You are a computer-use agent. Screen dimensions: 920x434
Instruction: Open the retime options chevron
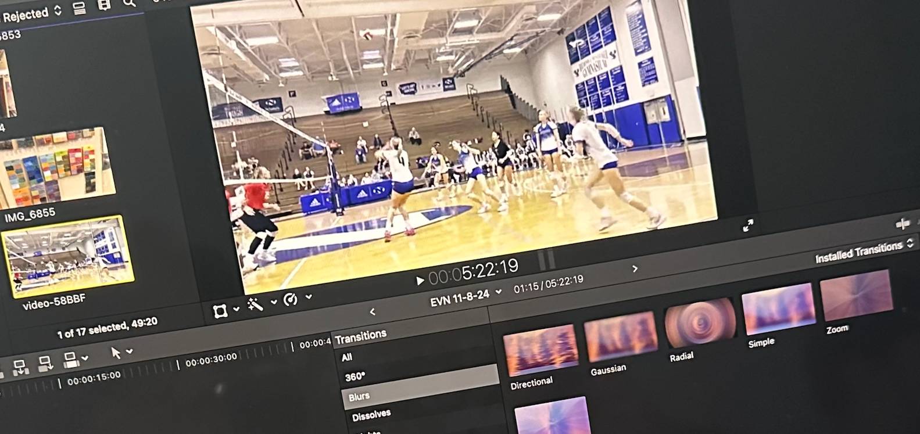pos(309,297)
